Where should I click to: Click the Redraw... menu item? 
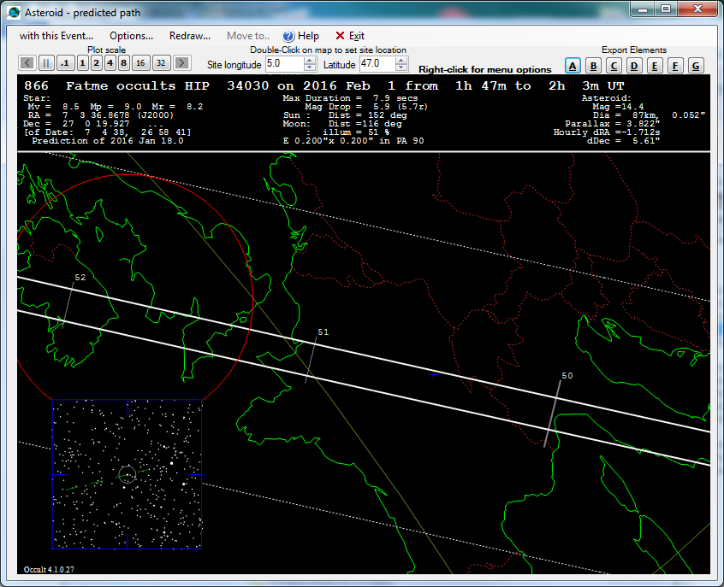pyautogui.click(x=189, y=36)
